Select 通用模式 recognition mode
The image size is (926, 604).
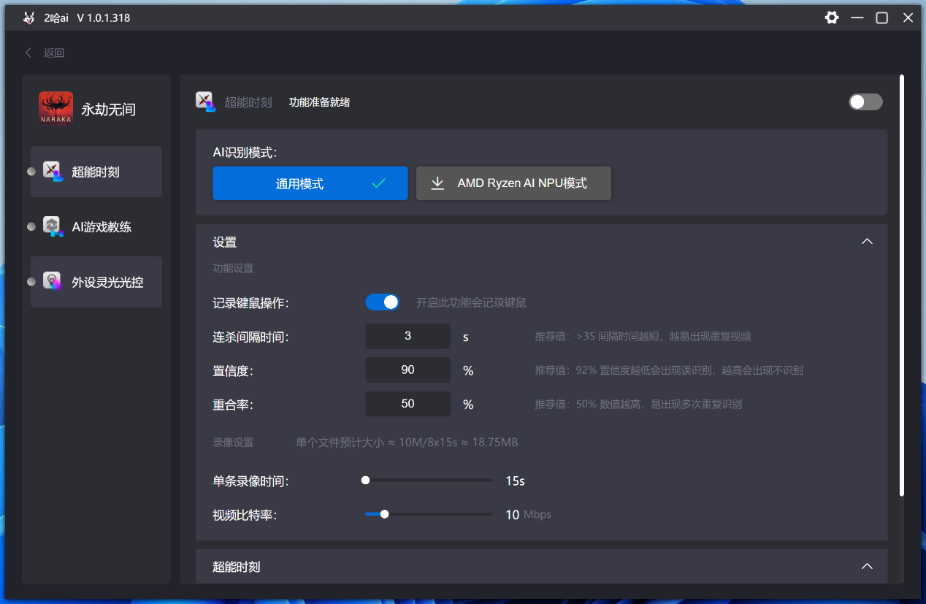tap(310, 183)
